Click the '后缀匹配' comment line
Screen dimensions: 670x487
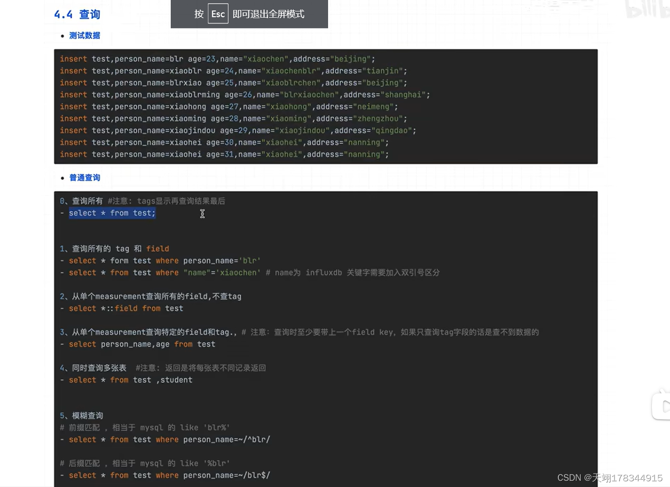tap(145, 464)
